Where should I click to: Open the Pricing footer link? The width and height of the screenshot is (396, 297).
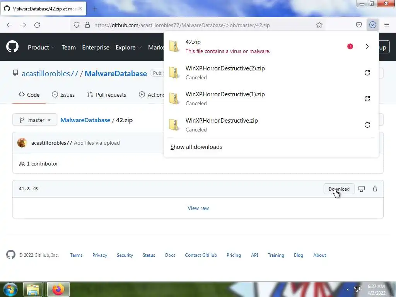[234, 255]
